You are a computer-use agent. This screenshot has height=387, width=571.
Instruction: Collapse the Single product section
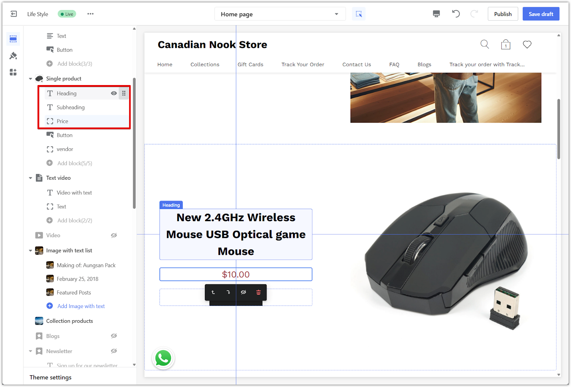coord(30,79)
